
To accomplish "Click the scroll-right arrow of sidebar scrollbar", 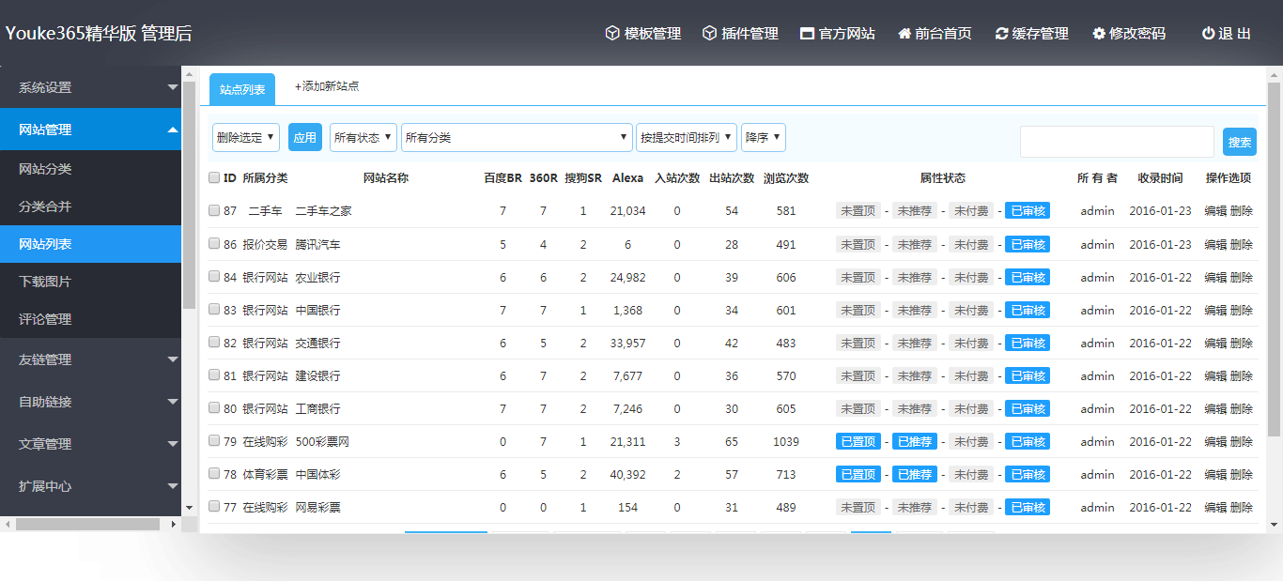I will pyautogui.click(x=174, y=524).
